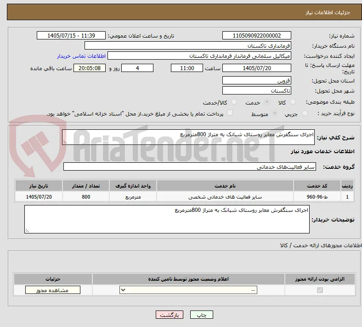
Task: Click the تاریخ نیاز column header
Action: [39, 186]
